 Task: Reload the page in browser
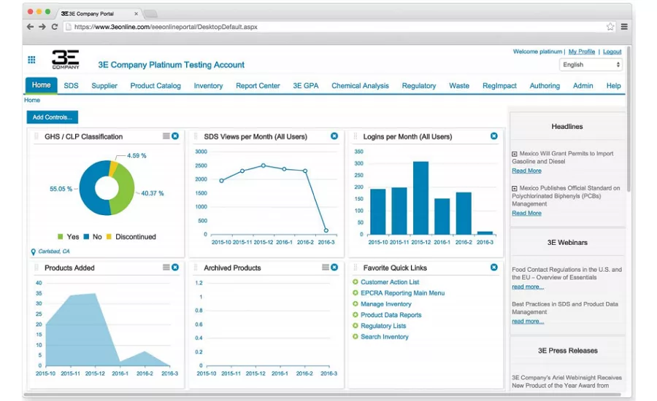click(x=55, y=27)
